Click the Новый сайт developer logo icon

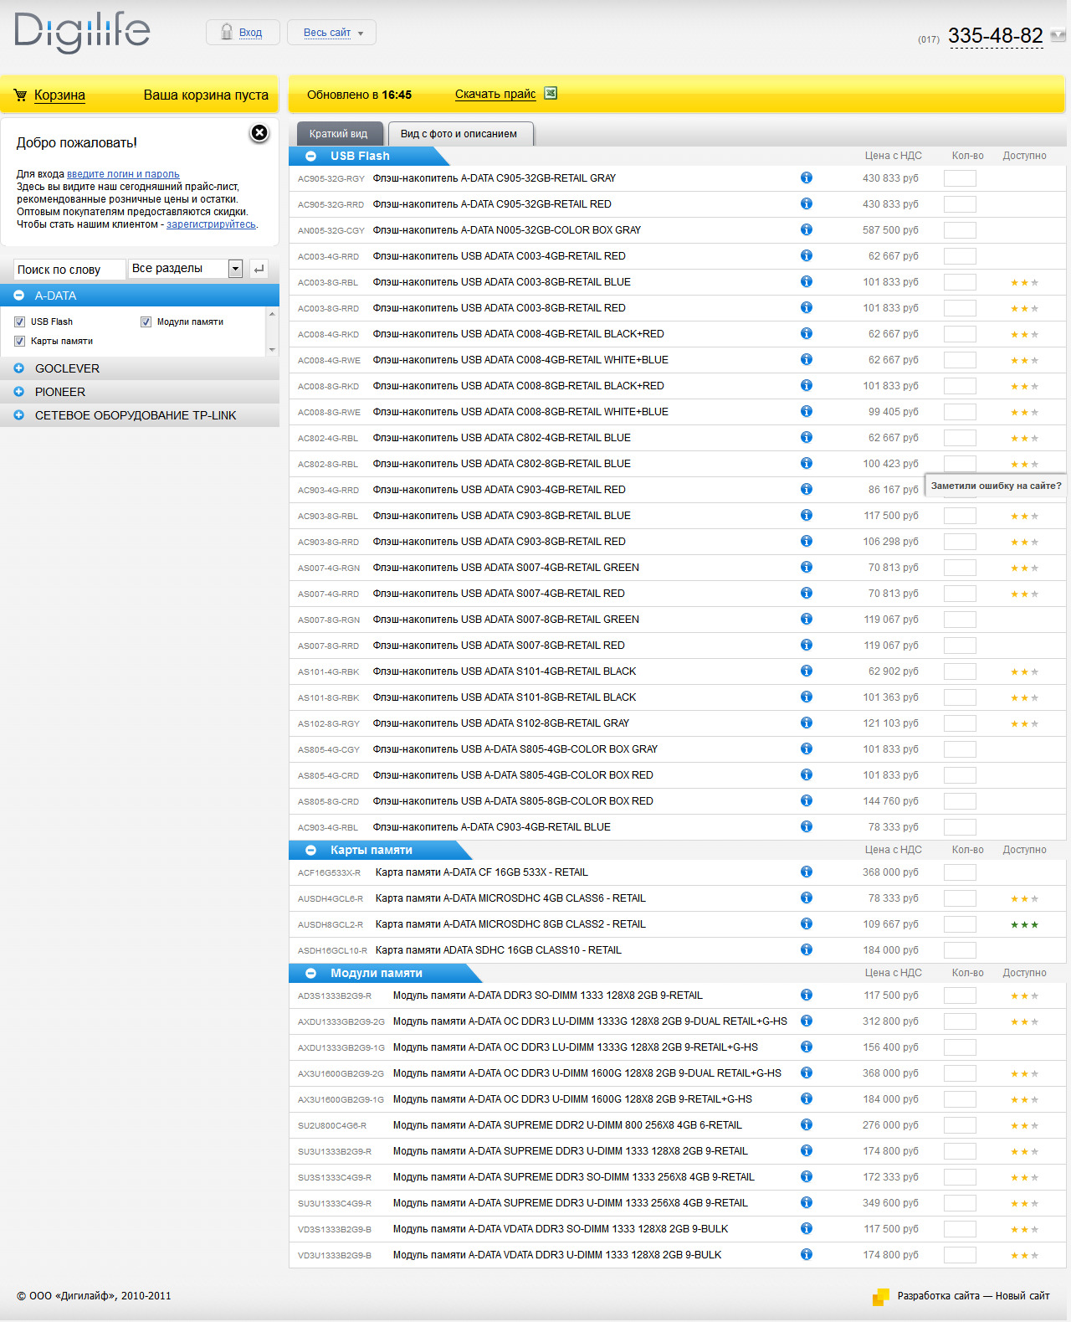[880, 1297]
